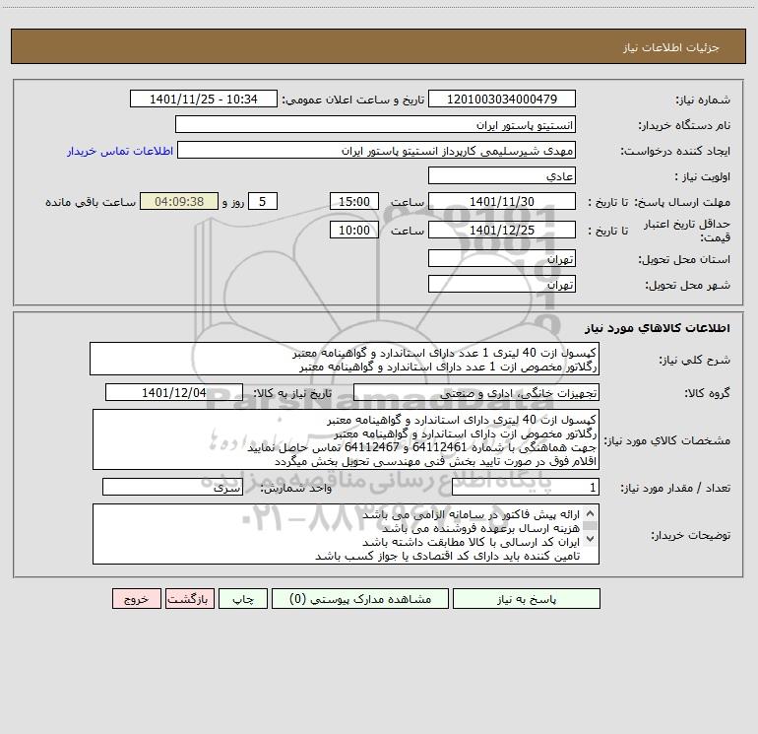
Task: Click remaining days field showing 5
Action: (263, 202)
